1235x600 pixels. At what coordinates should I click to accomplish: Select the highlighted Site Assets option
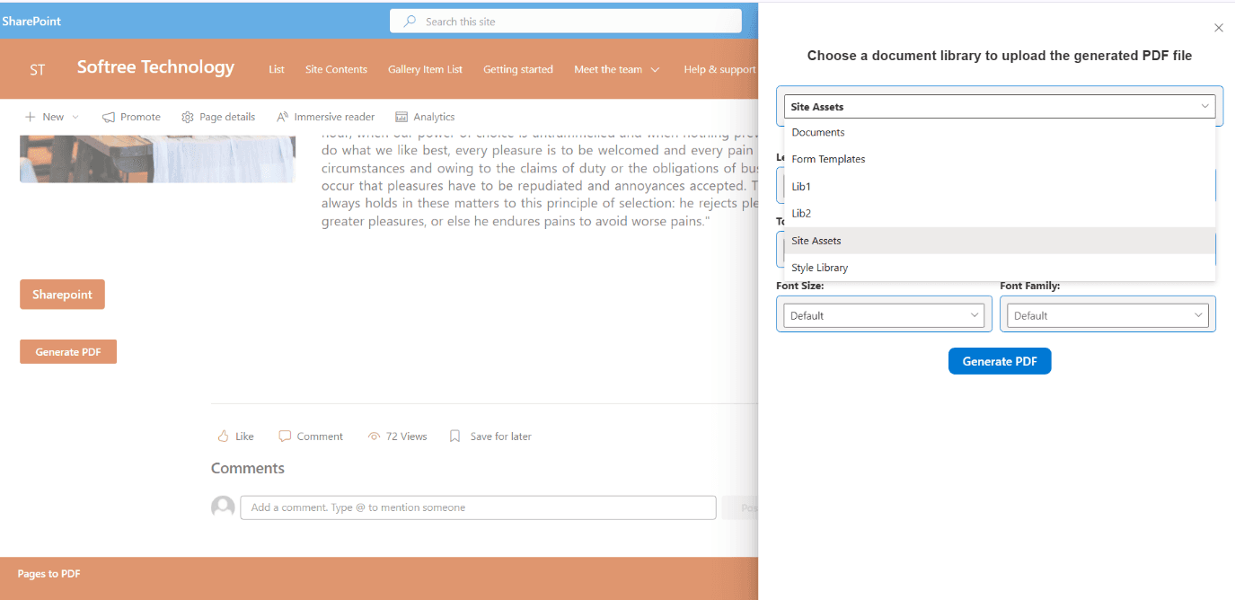tap(1000, 241)
